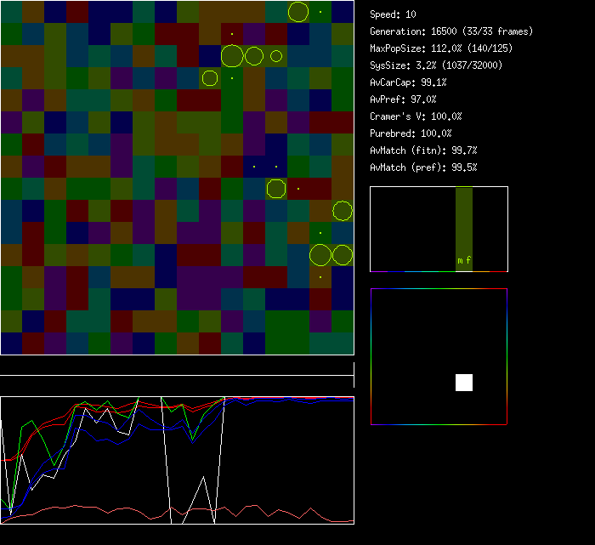Image resolution: width=595 pixels, height=545 pixels.
Task: Click the 'f' label in the histogram bar
Action: [468, 260]
